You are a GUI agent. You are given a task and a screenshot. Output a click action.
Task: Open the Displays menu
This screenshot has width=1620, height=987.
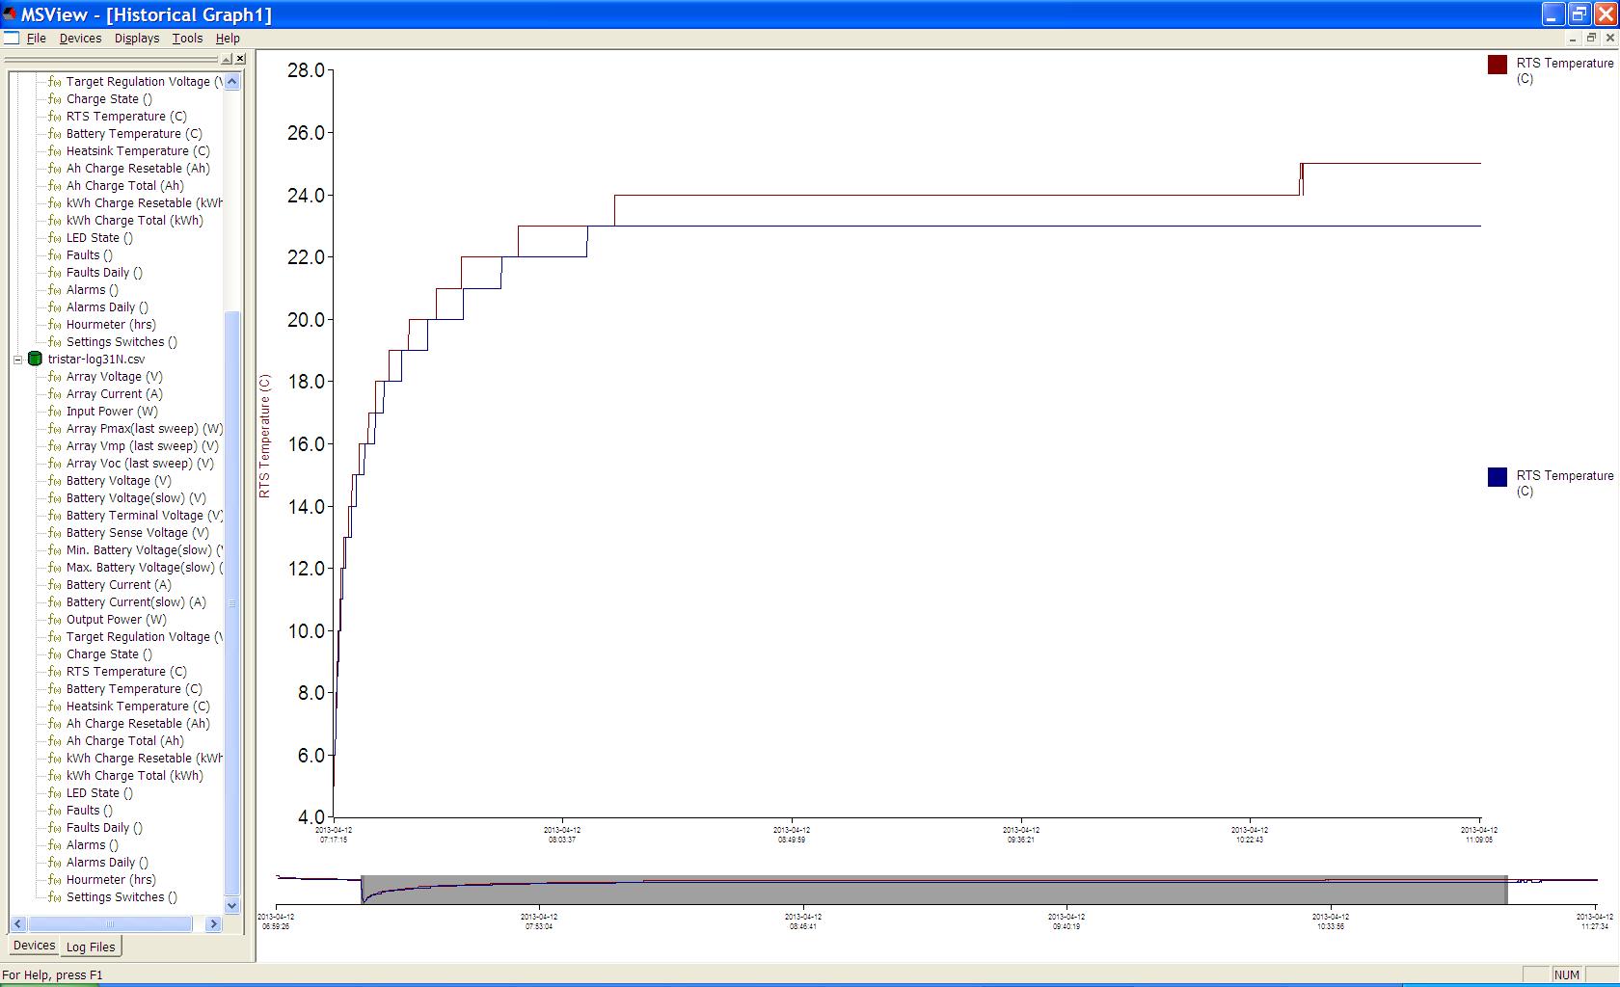click(x=137, y=39)
